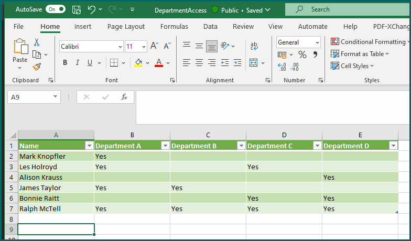Decrease decimal places

(295, 67)
